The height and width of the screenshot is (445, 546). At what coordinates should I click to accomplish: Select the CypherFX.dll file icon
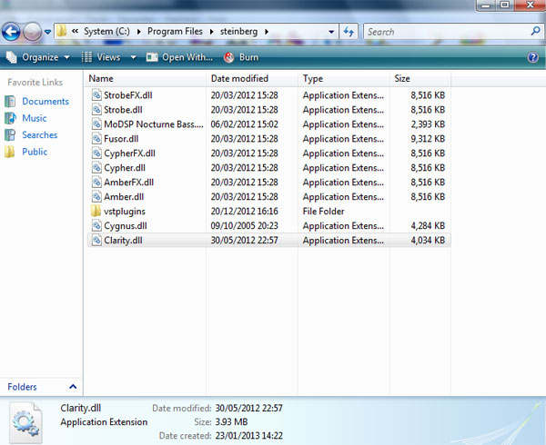[96, 153]
